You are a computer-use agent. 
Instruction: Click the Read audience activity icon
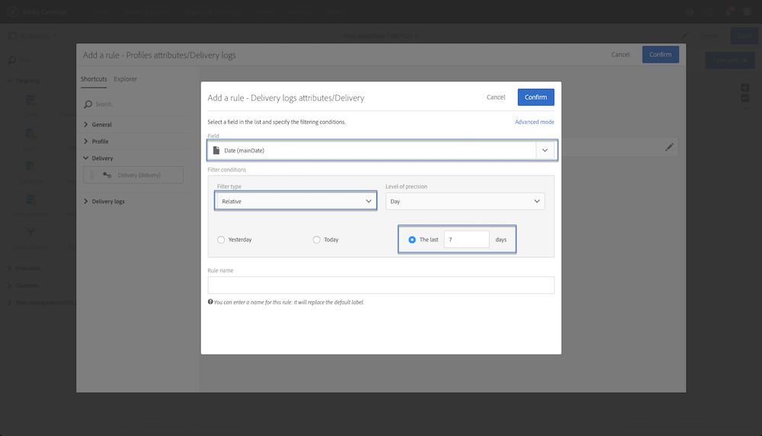tap(30, 200)
